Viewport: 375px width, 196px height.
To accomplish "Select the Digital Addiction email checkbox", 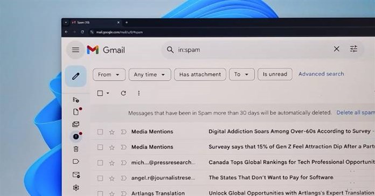I will click(x=100, y=132).
